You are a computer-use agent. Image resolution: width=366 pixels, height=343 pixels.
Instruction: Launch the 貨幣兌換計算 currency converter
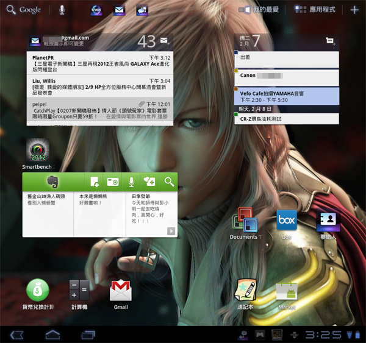pos(38,294)
